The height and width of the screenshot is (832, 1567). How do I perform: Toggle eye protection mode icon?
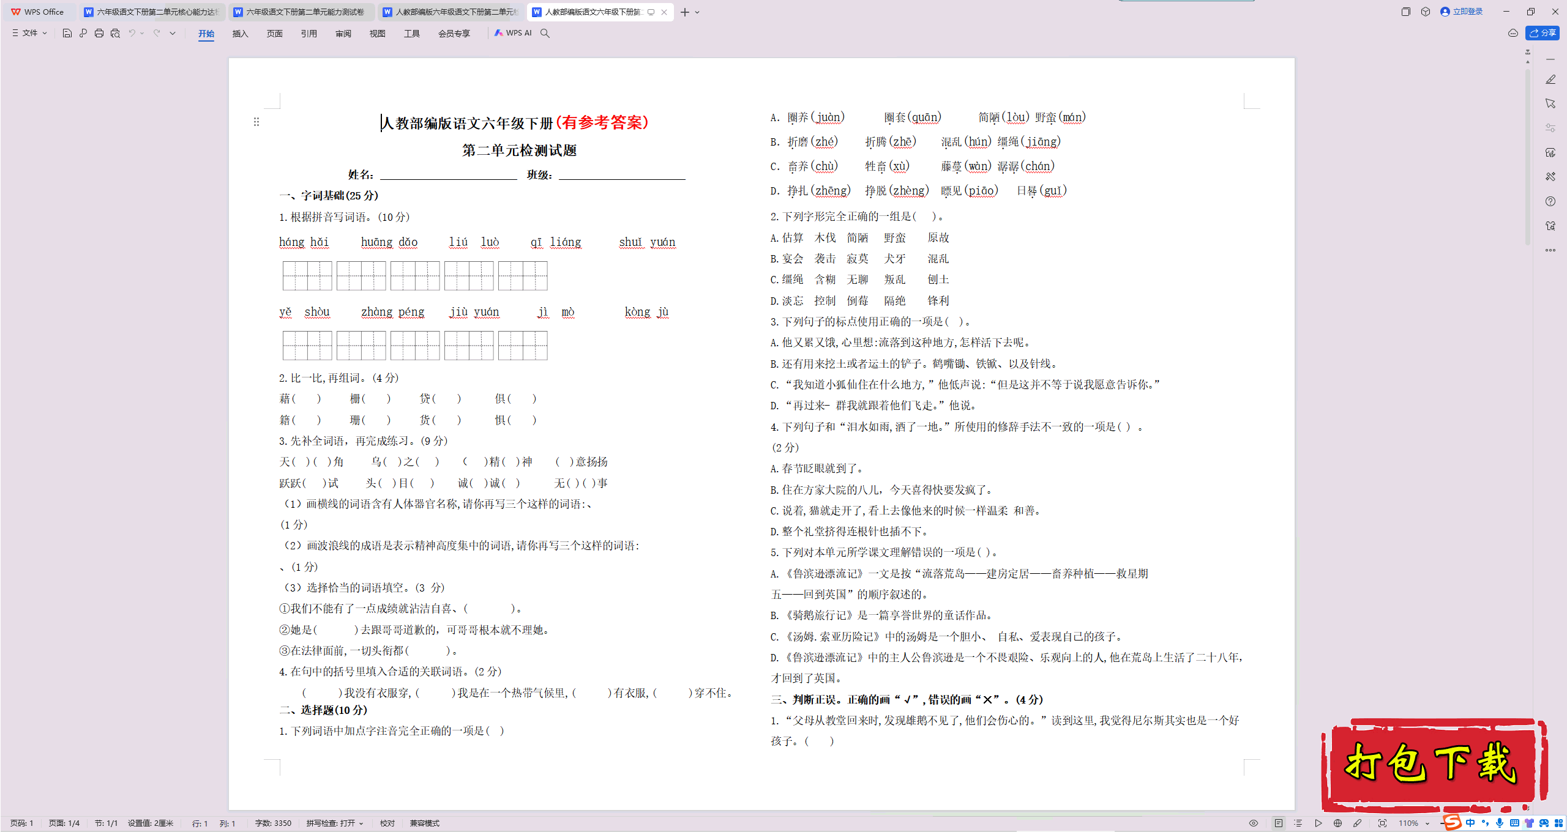coord(1254,823)
